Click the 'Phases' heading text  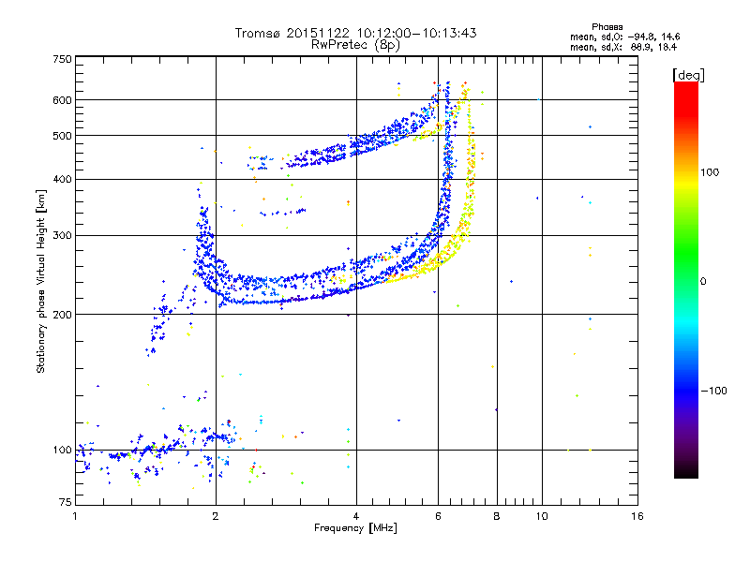[x=607, y=27]
